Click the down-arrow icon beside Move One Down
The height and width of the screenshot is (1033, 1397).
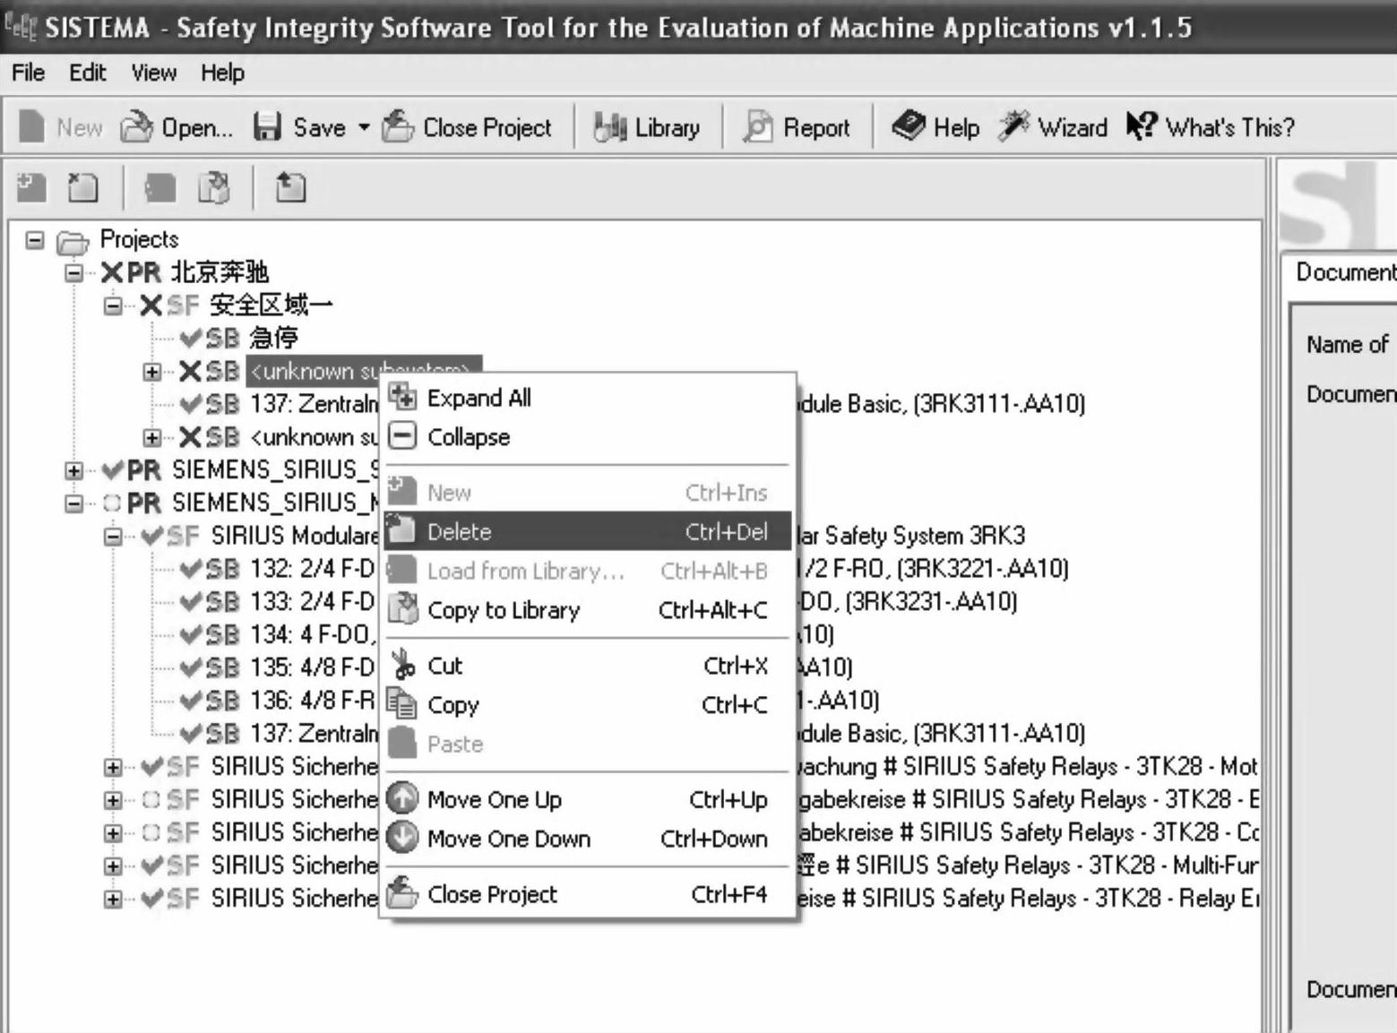pyautogui.click(x=402, y=838)
